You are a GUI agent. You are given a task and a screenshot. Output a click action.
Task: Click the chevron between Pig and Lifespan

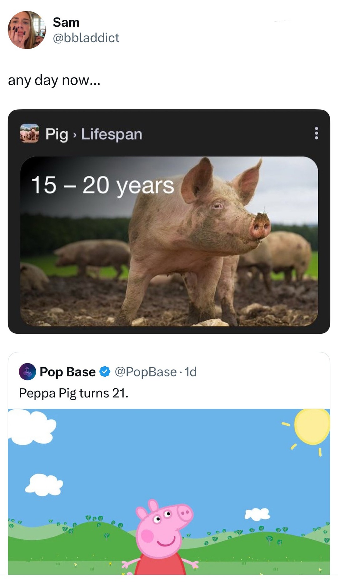74,135
